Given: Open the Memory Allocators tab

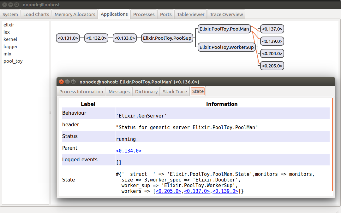Looking at the screenshot, I should [75, 14].
